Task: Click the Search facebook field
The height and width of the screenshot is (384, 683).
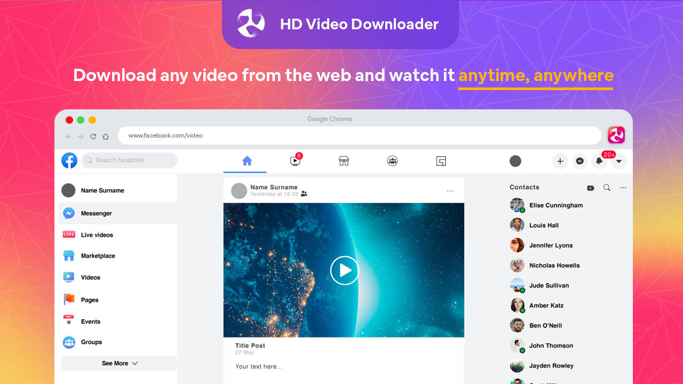Action: [x=129, y=160]
